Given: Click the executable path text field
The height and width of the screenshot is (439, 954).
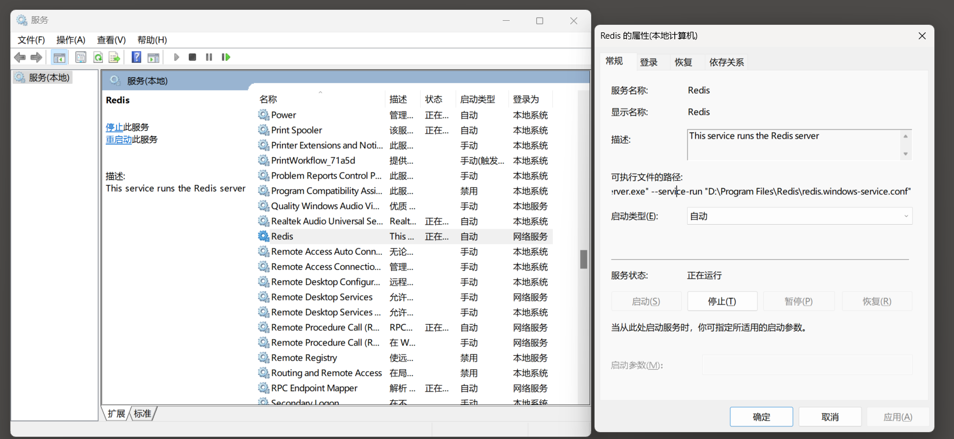Looking at the screenshot, I should (761, 191).
